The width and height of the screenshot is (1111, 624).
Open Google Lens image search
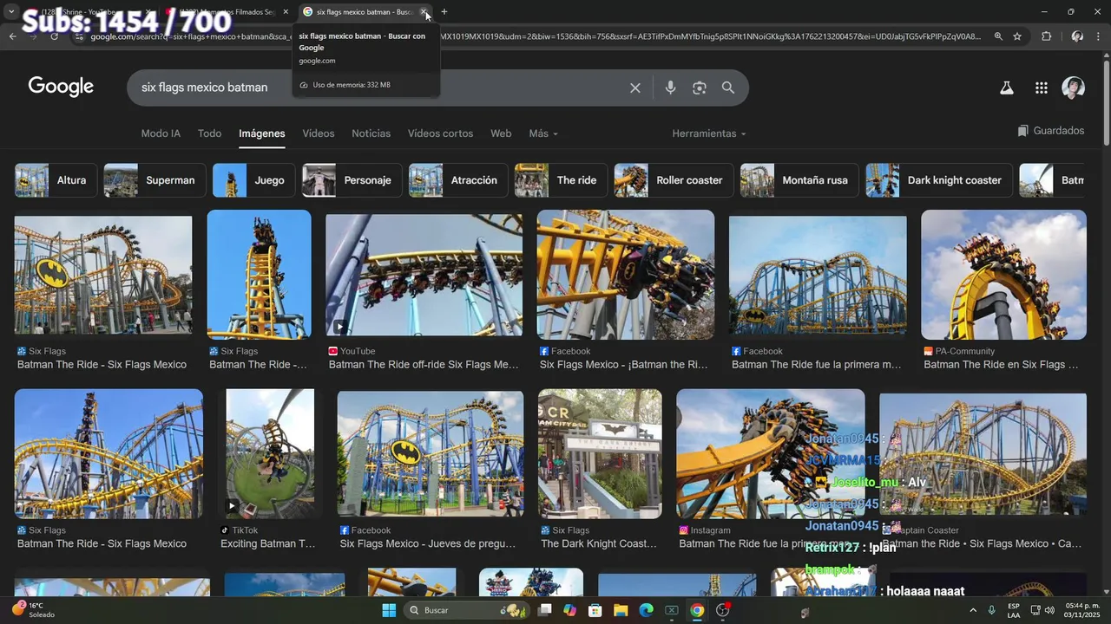(x=700, y=88)
